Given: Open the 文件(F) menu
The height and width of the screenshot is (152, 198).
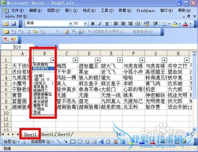Looking at the screenshot, I should tap(17, 10).
